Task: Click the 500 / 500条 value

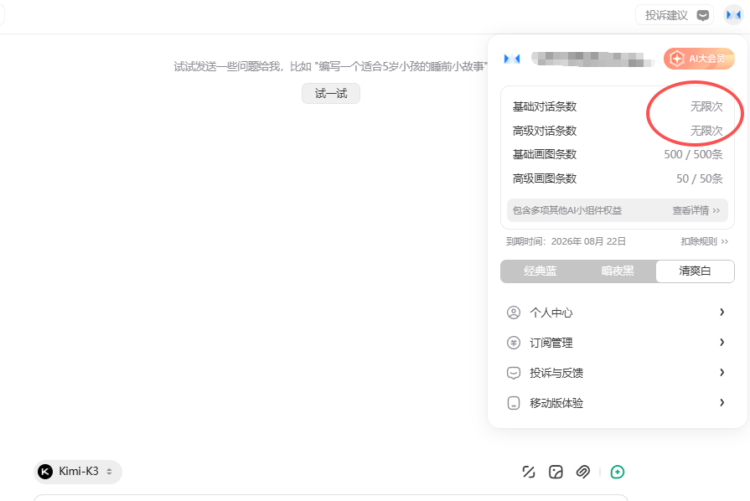Action: pos(693,154)
